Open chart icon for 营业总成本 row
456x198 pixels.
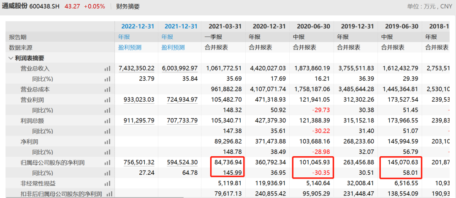coord(107,90)
